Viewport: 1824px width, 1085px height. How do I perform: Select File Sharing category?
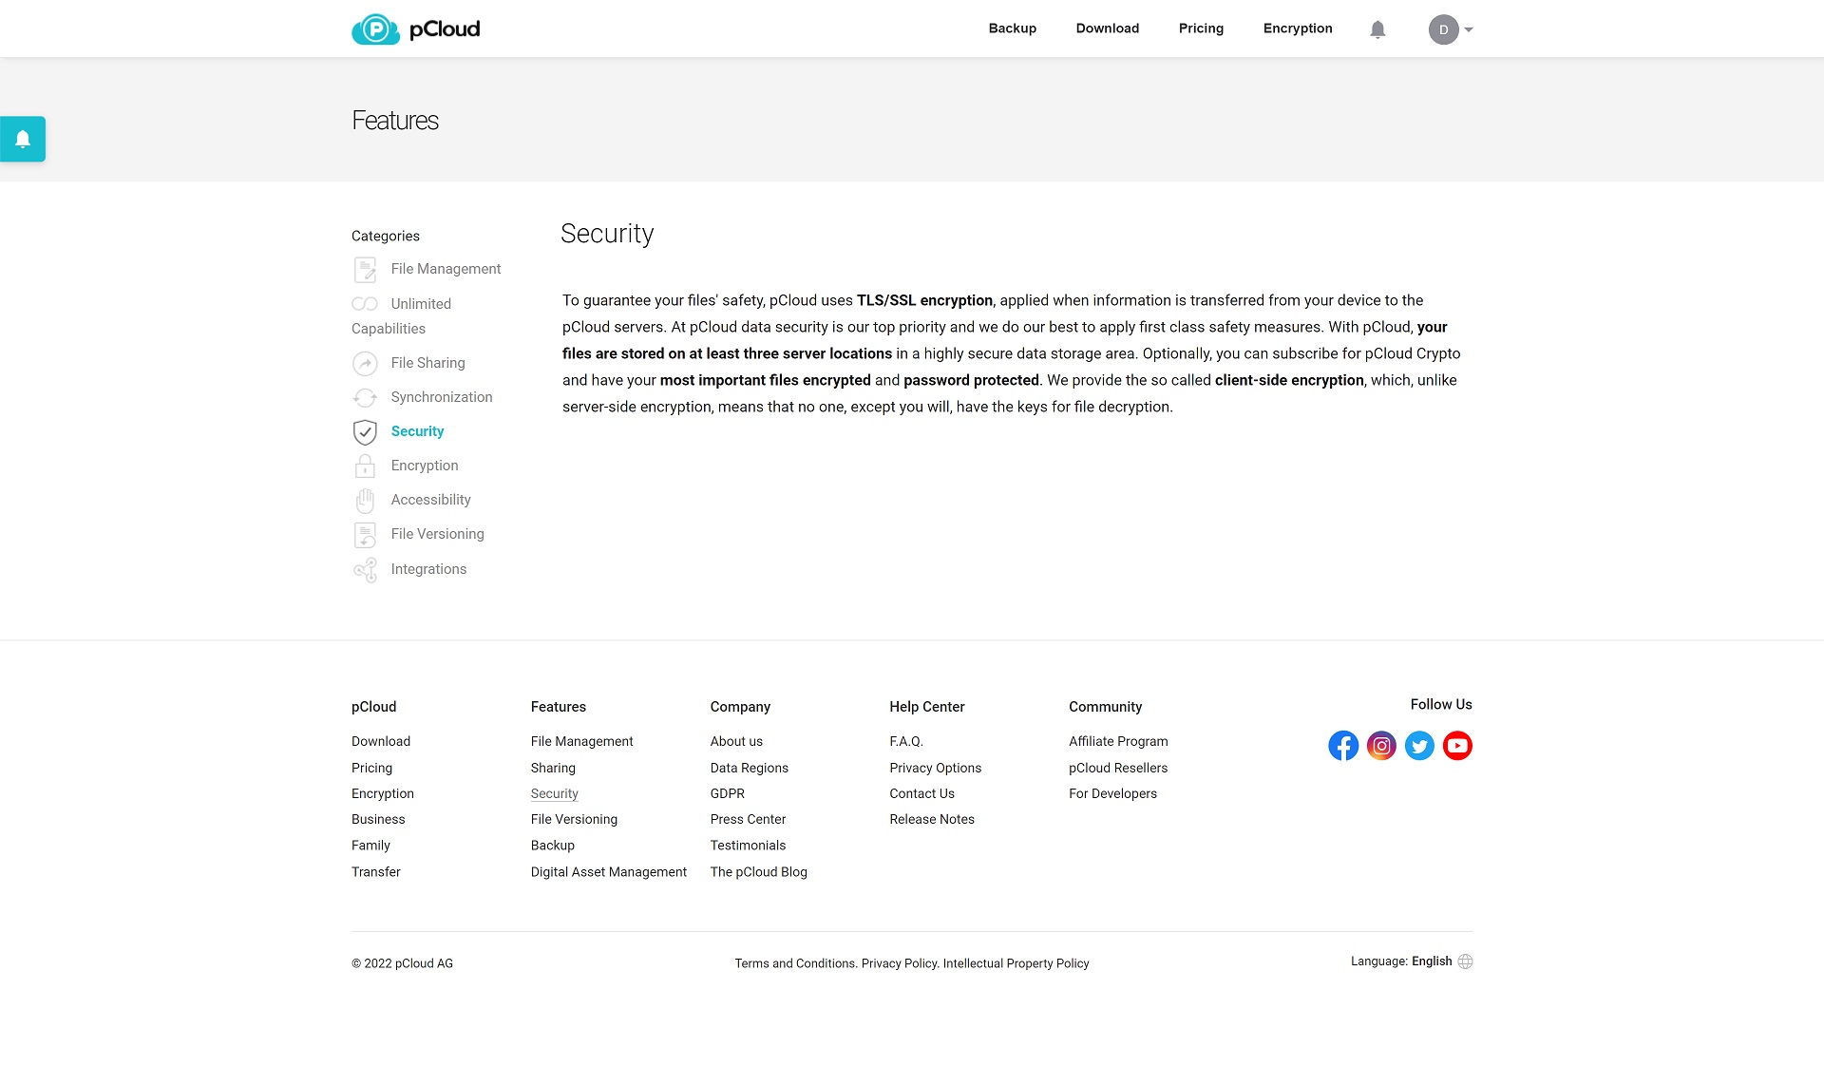coord(427,363)
